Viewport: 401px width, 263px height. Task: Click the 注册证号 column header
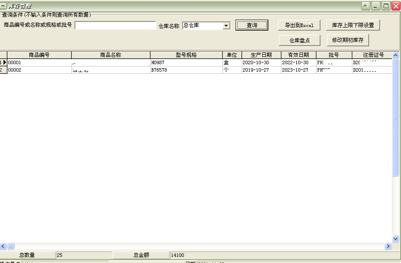(372, 55)
